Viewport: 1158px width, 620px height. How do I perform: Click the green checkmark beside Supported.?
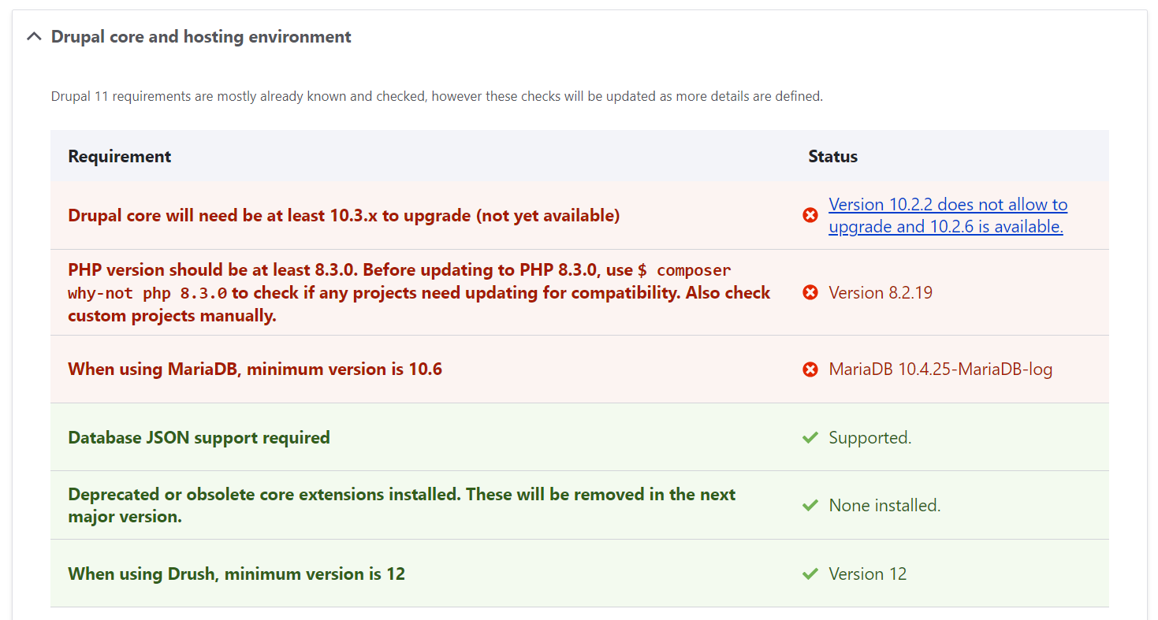pos(810,437)
